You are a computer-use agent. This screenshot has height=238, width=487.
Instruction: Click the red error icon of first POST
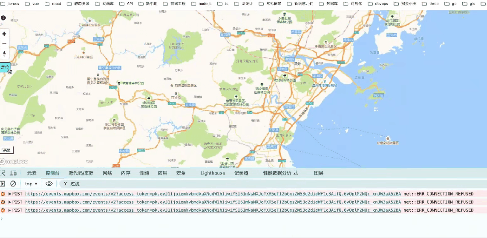tap(3, 194)
